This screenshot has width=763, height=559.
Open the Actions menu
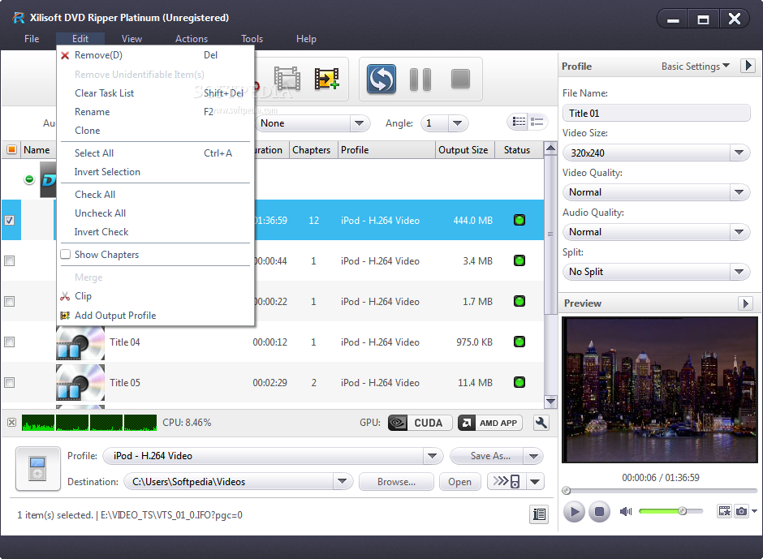(192, 39)
